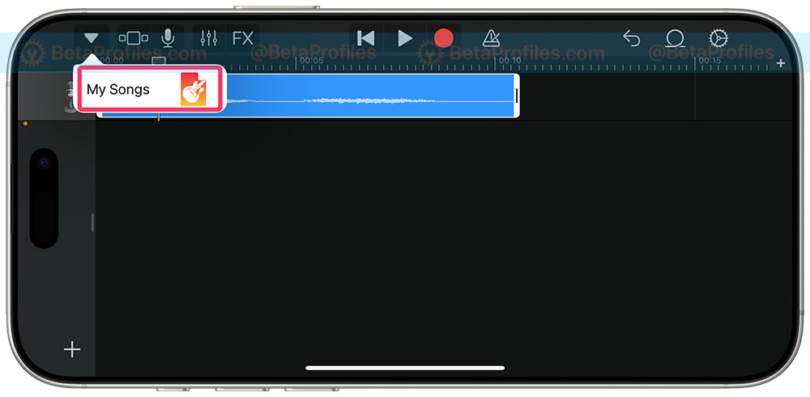Start playback with the Play button

click(404, 38)
